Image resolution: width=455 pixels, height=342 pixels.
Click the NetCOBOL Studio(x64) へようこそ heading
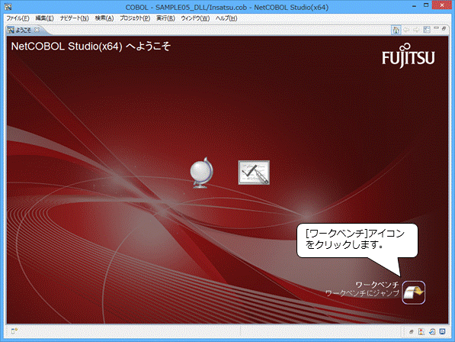91,47
